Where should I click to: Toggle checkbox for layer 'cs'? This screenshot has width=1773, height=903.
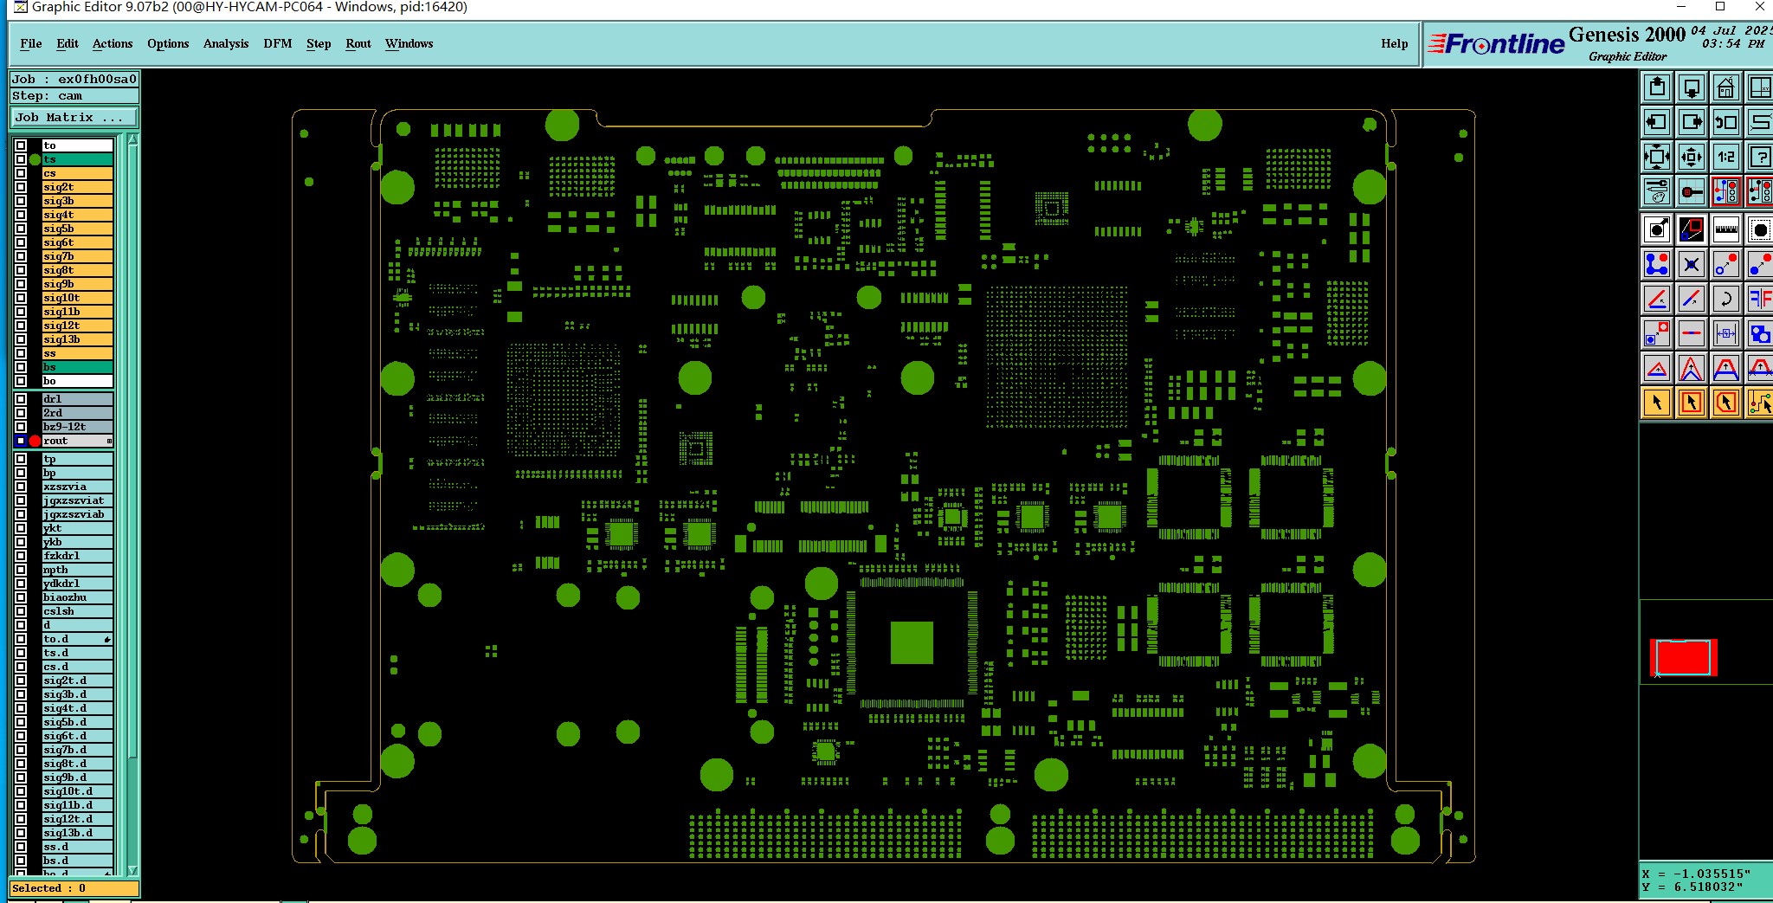click(x=21, y=173)
